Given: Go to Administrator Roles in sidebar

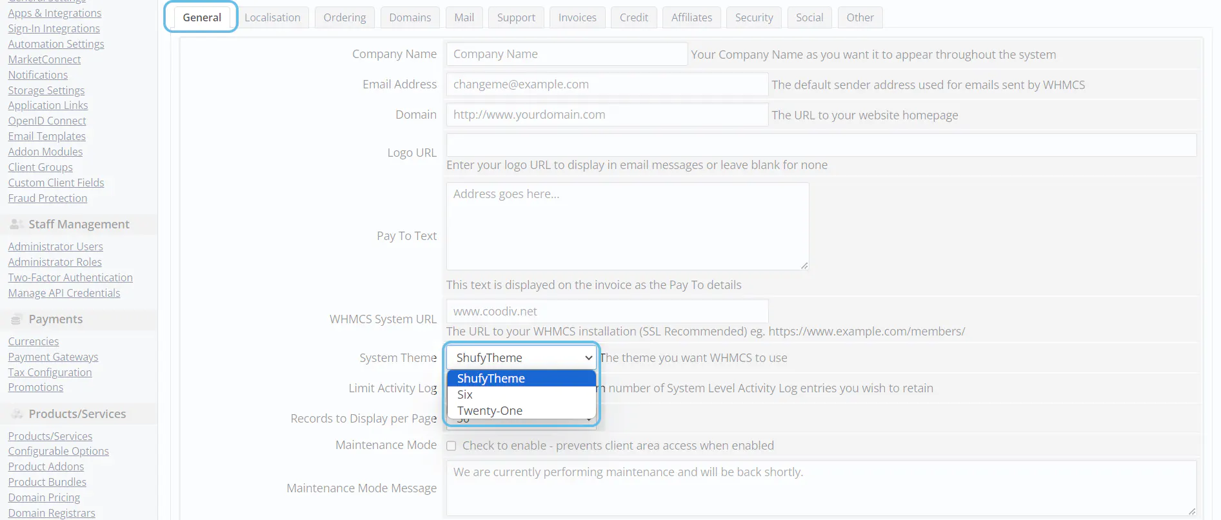Looking at the screenshot, I should [x=55, y=262].
